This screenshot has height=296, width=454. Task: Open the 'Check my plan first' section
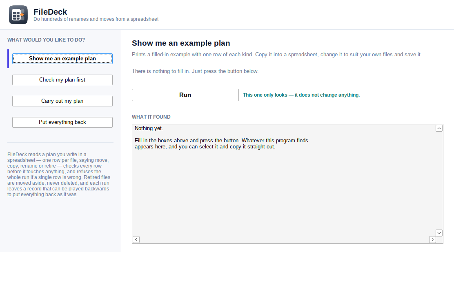(62, 80)
